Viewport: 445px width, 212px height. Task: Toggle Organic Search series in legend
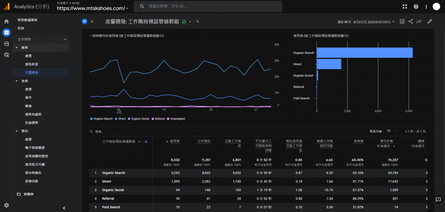point(101,119)
